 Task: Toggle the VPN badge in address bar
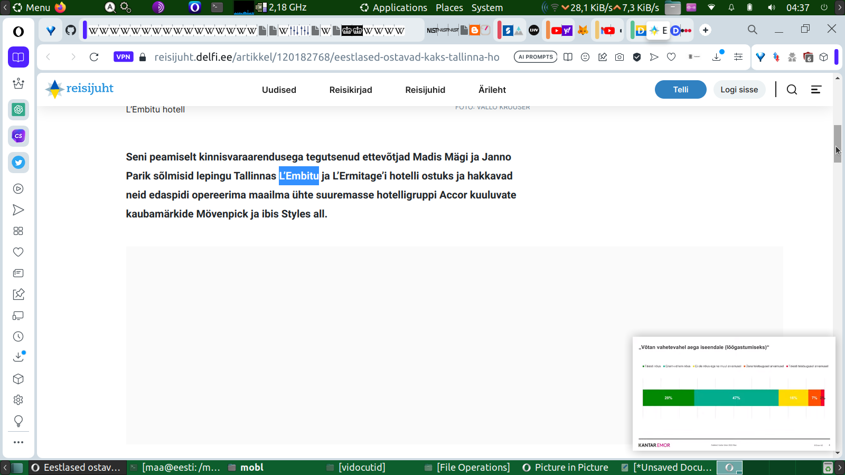pyautogui.click(x=124, y=57)
